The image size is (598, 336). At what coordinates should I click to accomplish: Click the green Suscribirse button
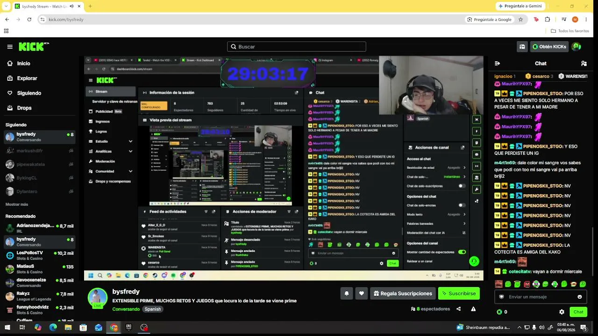point(459,294)
